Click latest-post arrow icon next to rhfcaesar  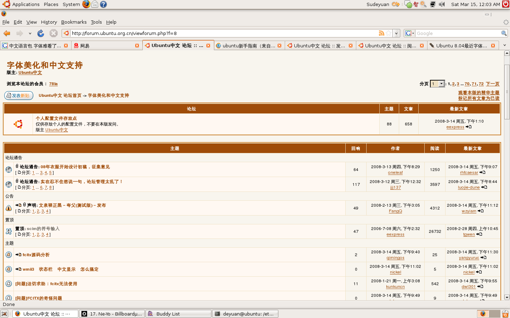[x=482, y=172]
